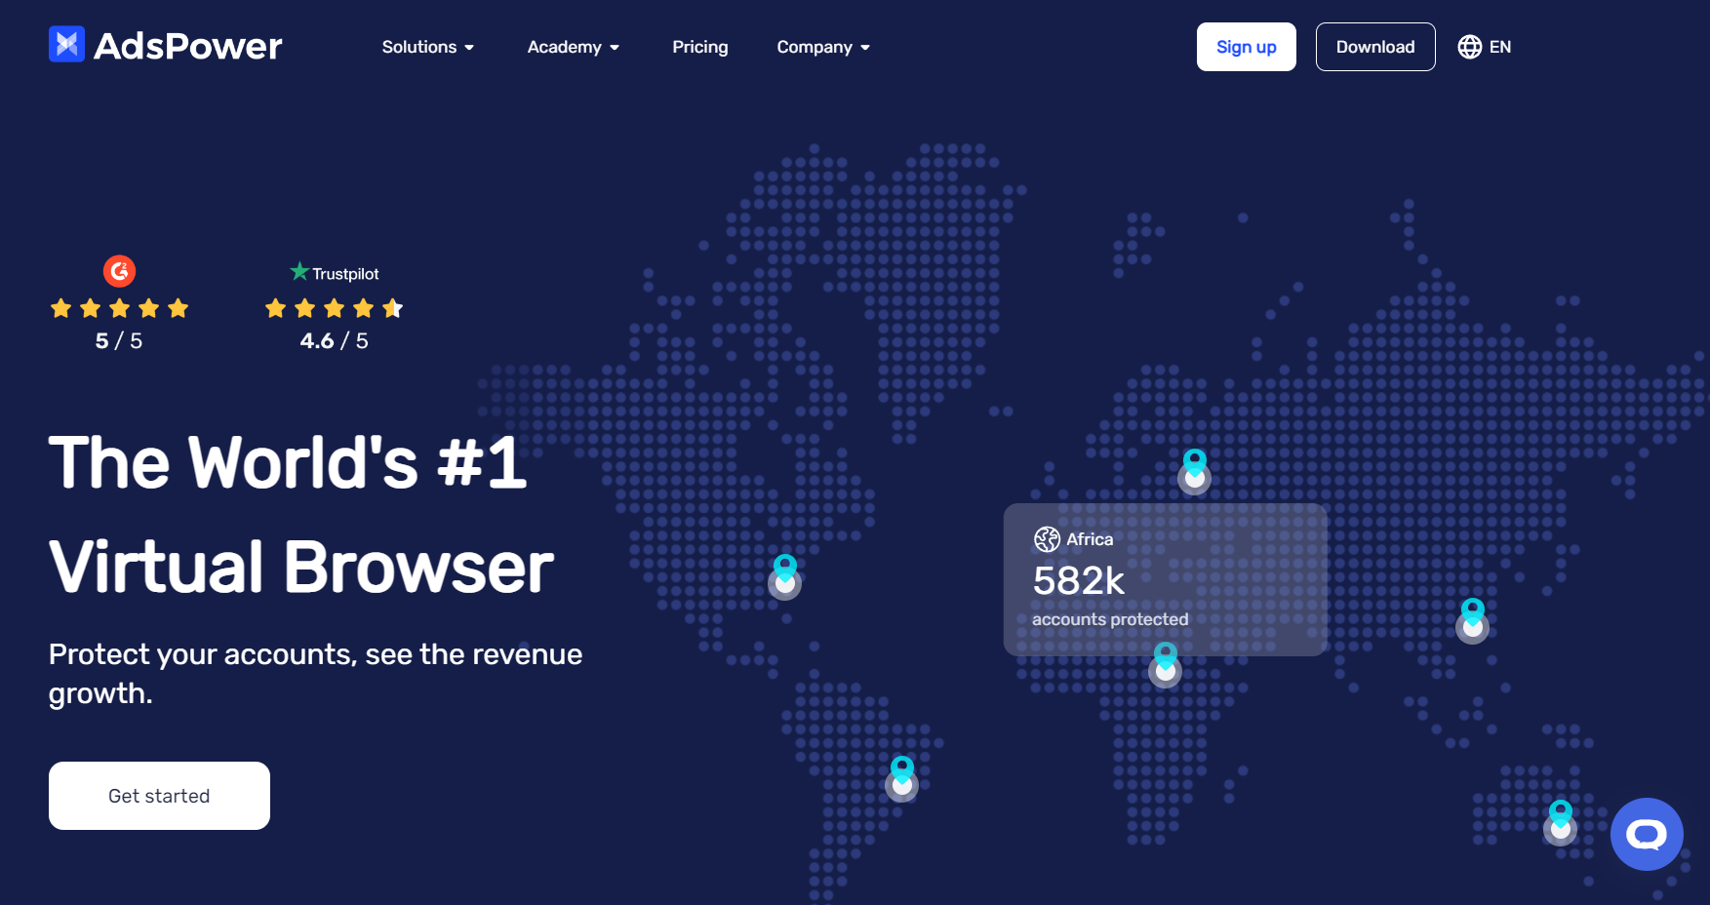The height and width of the screenshot is (905, 1710).
Task: Click the G2 review logo
Action: 119,271
